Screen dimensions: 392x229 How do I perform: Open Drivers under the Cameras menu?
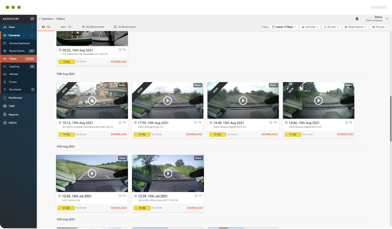tap(18, 82)
